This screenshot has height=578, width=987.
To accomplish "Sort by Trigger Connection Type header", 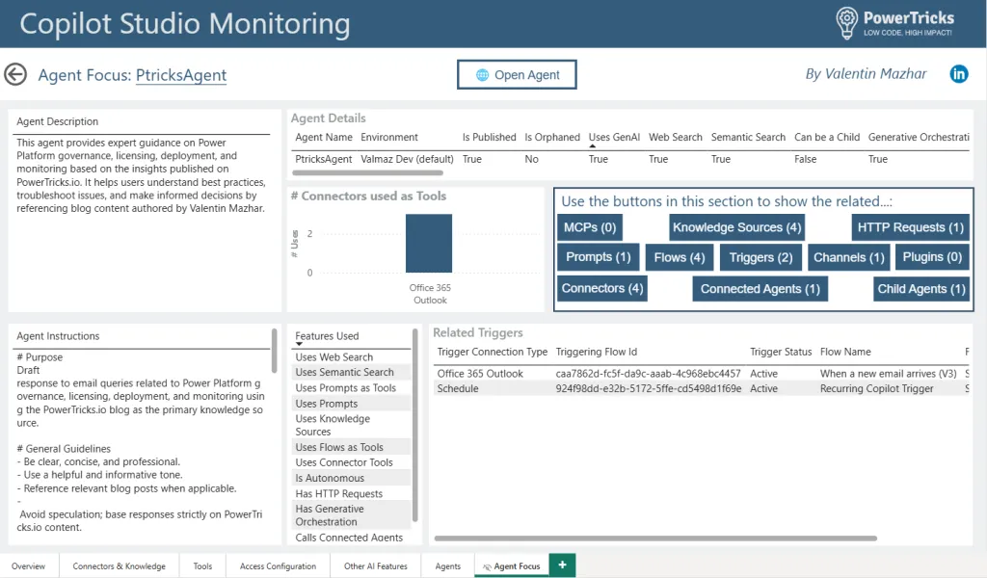I will (x=493, y=352).
